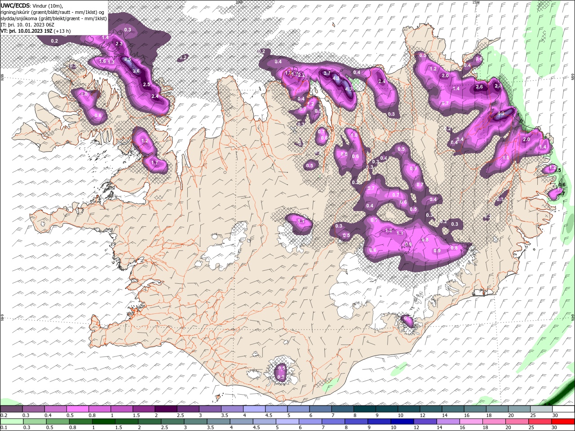The image size is (575, 431).
Task: Pick the bottom legend swatch between 18 and 20
Action: [x=494, y=422]
